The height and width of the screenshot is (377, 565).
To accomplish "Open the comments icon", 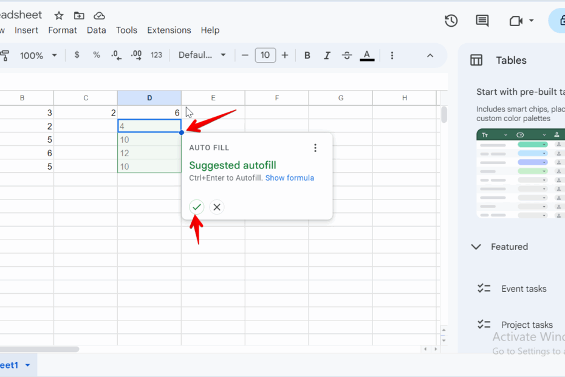I will coord(482,21).
